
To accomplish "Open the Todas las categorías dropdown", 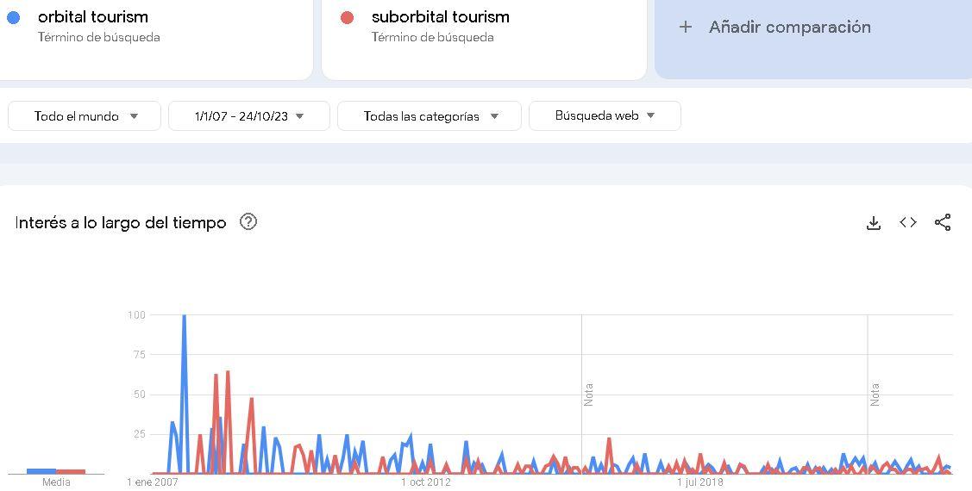I will 429,115.
